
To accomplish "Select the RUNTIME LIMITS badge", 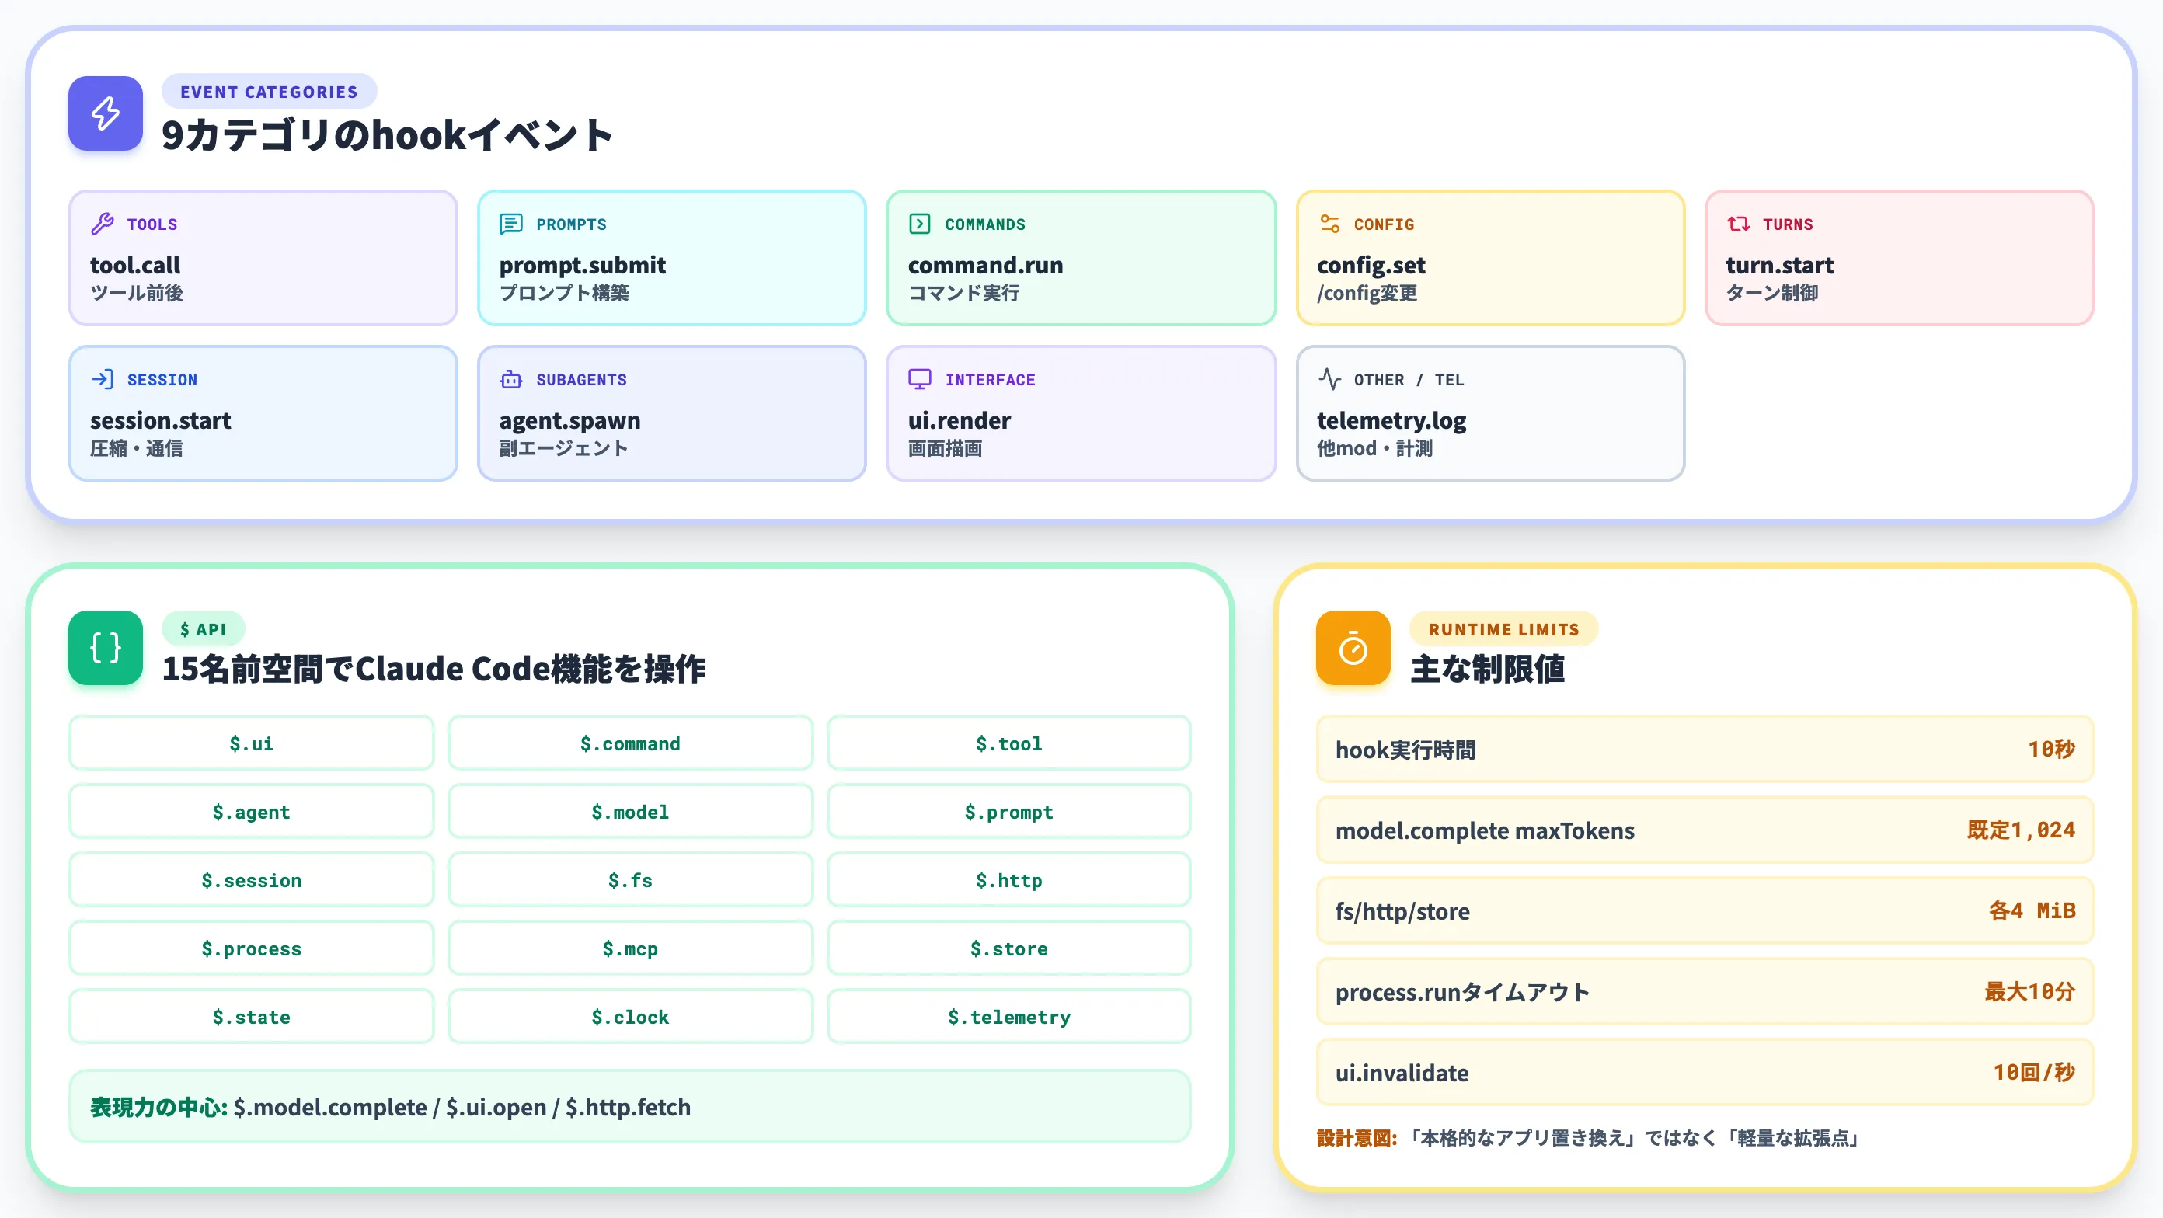I will (1503, 628).
